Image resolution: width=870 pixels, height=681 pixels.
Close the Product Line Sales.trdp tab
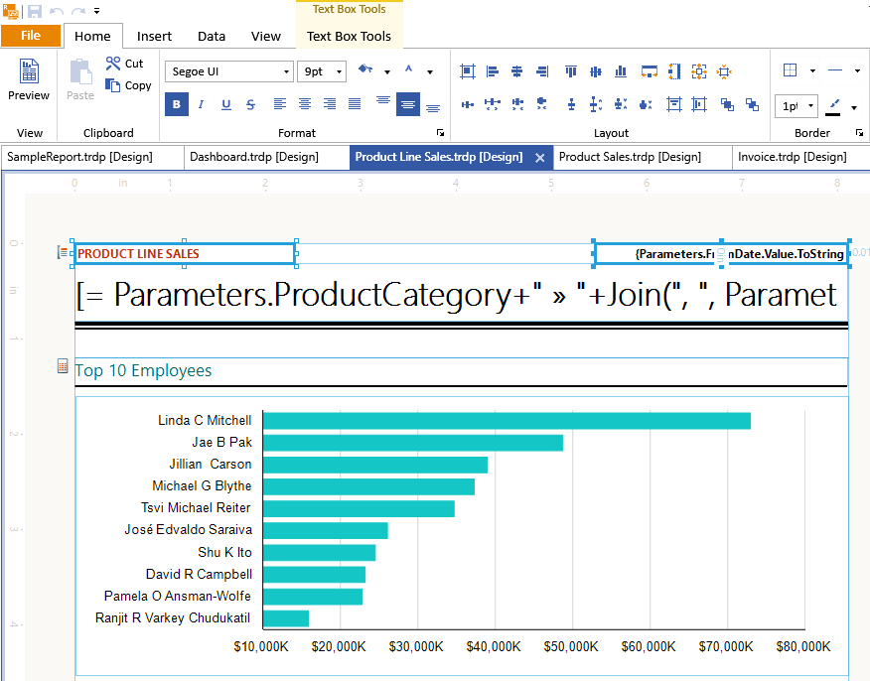click(540, 158)
